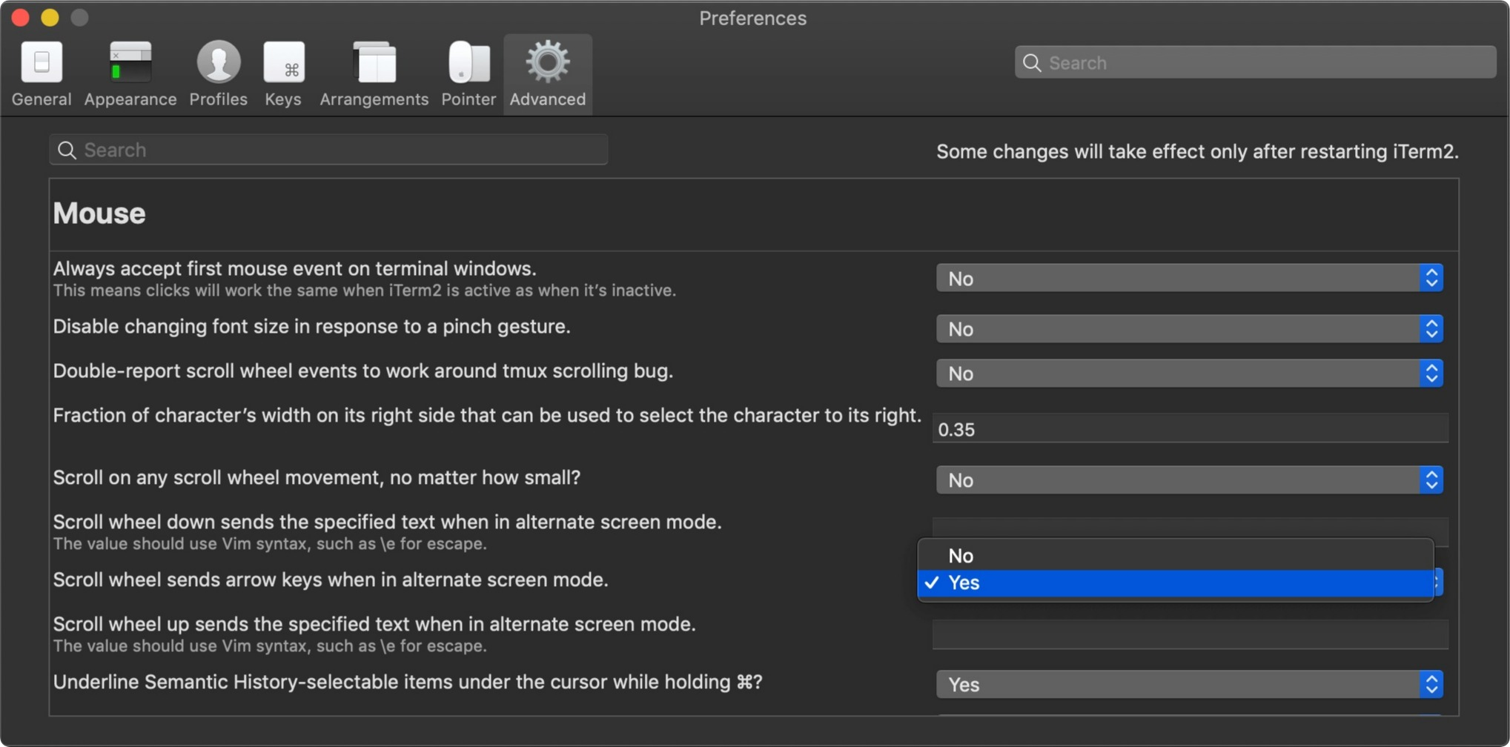Open the Keys preferences pane

point(282,70)
